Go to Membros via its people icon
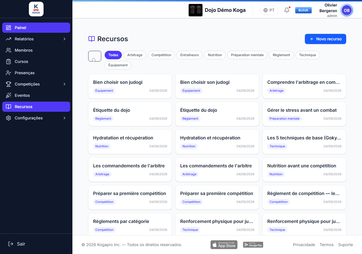362x254 pixels. 8,50
